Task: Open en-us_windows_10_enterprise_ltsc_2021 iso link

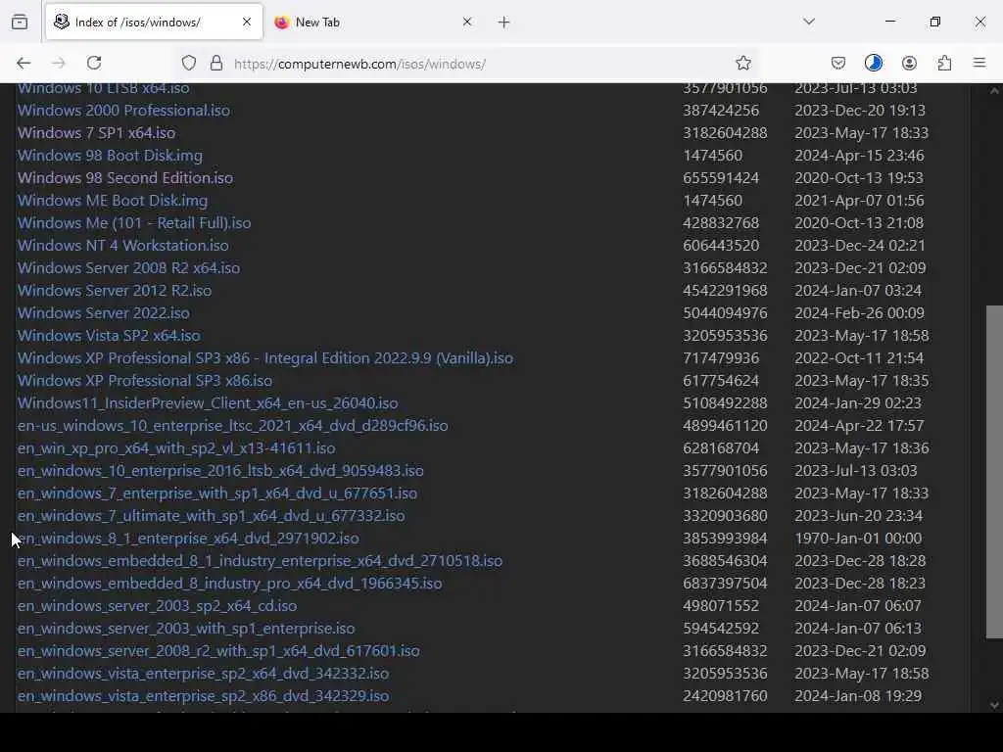Action: click(x=232, y=425)
